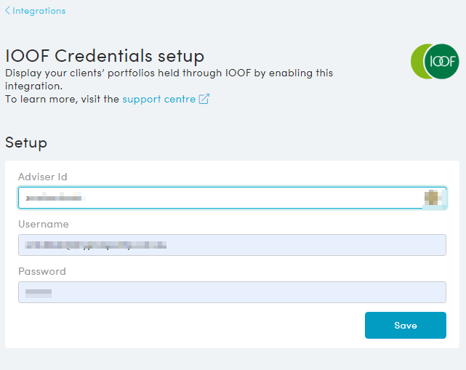Screen dimensions: 466x370
Task: Click the Username label text
Action: pyautogui.click(x=44, y=224)
